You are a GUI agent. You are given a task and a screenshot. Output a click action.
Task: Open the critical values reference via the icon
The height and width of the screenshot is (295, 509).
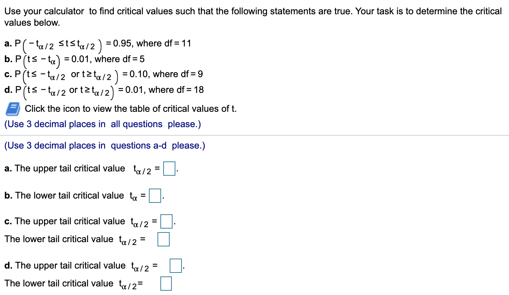13,109
